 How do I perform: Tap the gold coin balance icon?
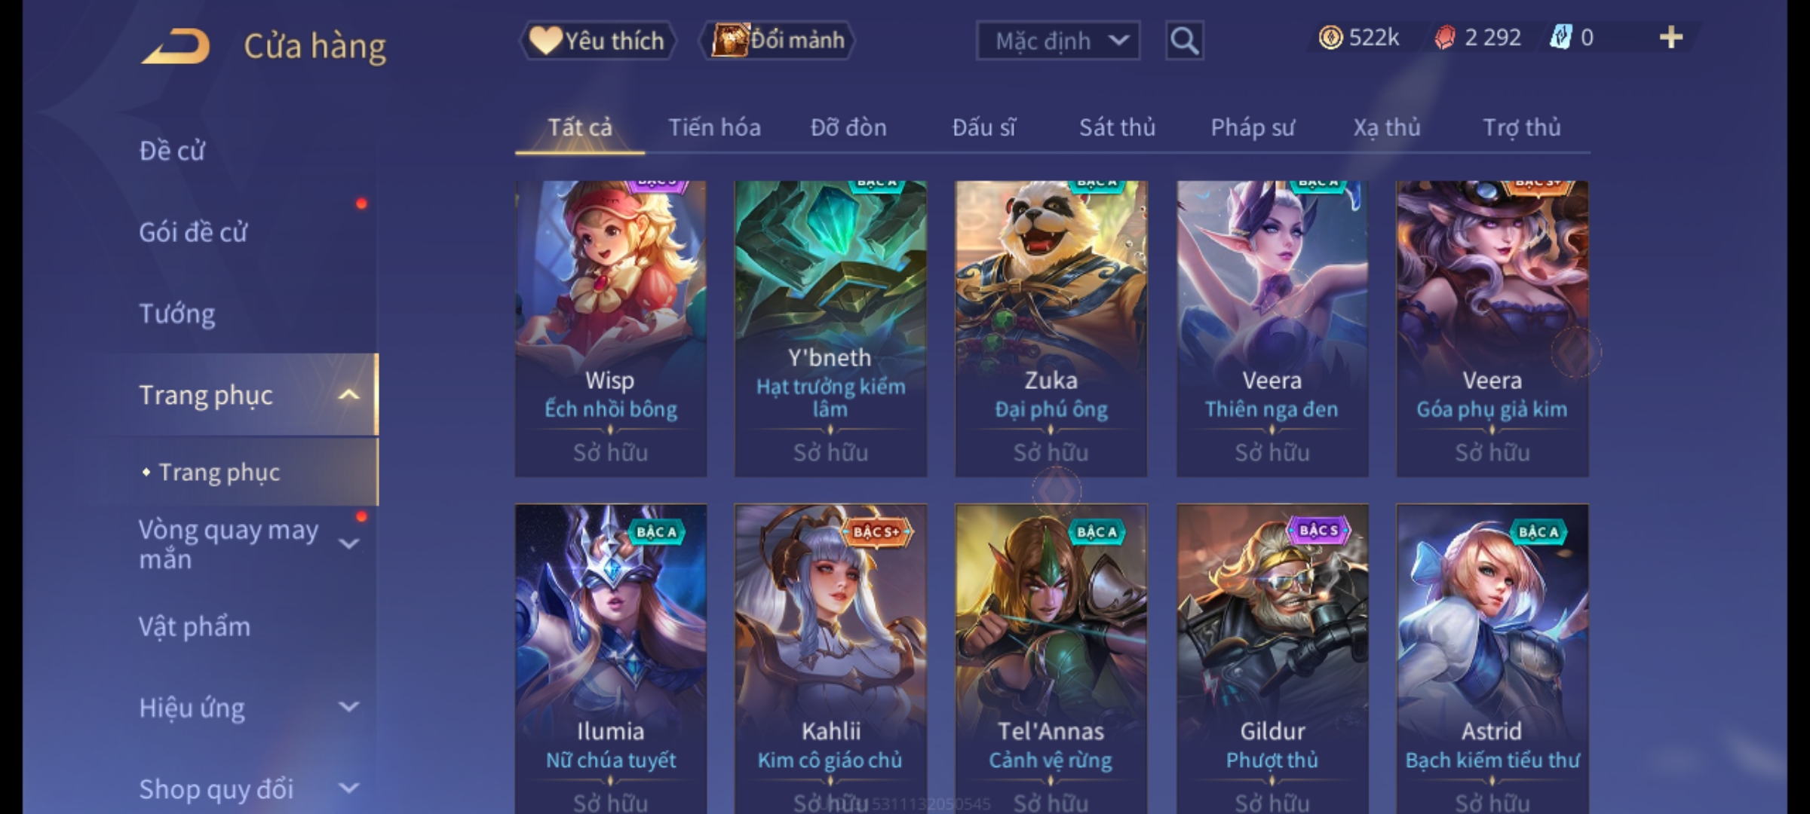pos(1330,38)
